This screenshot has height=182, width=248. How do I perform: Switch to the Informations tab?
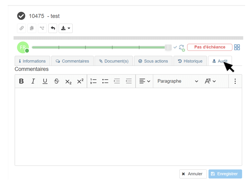pos(32,61)
